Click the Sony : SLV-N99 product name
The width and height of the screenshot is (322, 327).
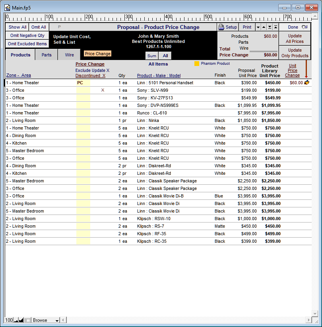click(153, 90)
